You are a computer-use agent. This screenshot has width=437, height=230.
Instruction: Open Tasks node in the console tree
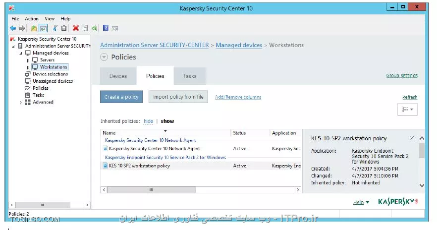pyautogui.click(x=38, y=95)
